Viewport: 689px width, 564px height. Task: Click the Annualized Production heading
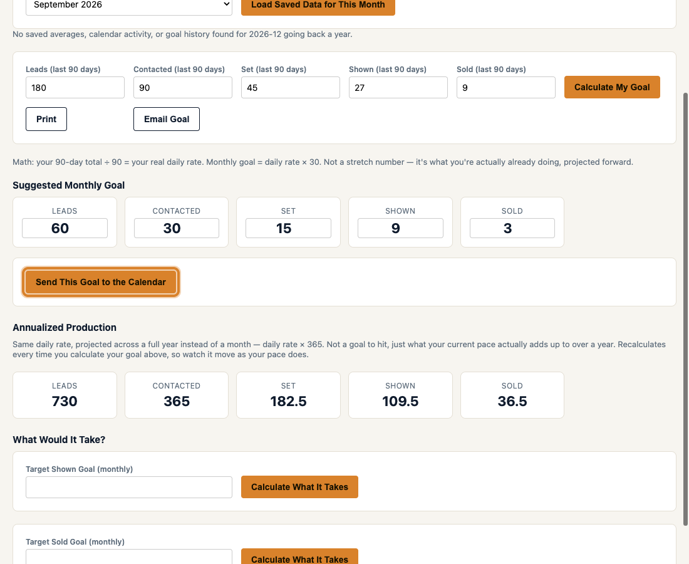[65, 328]
